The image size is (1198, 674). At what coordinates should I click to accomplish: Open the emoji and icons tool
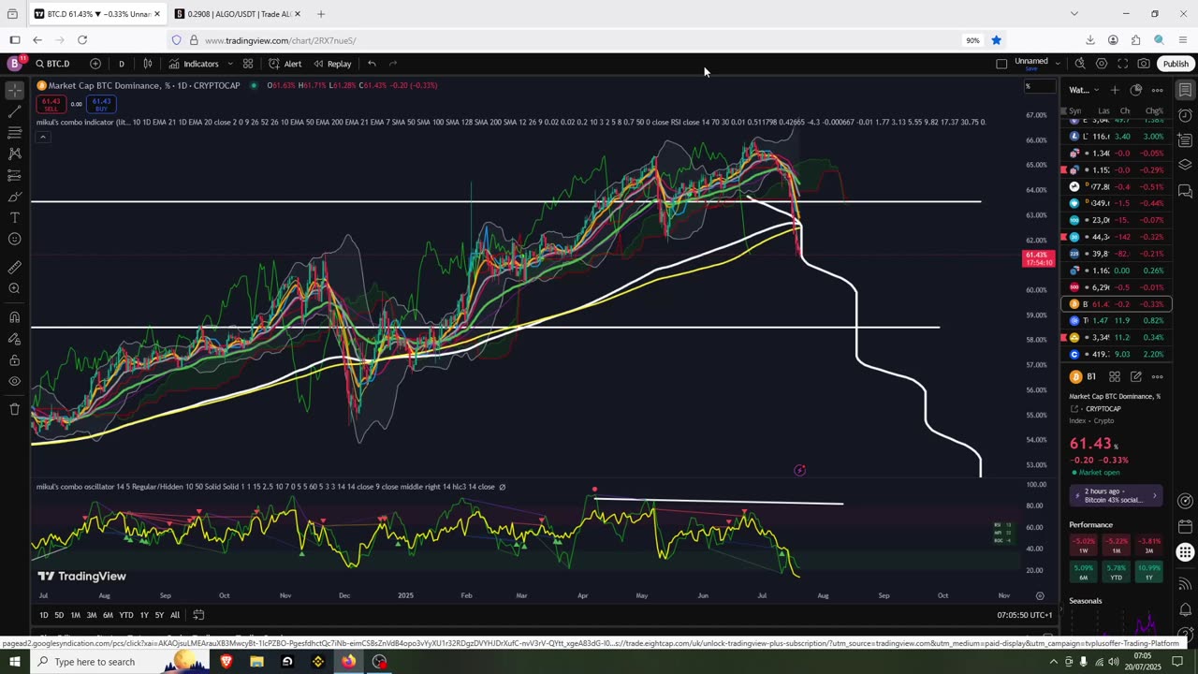pos(14,239)
